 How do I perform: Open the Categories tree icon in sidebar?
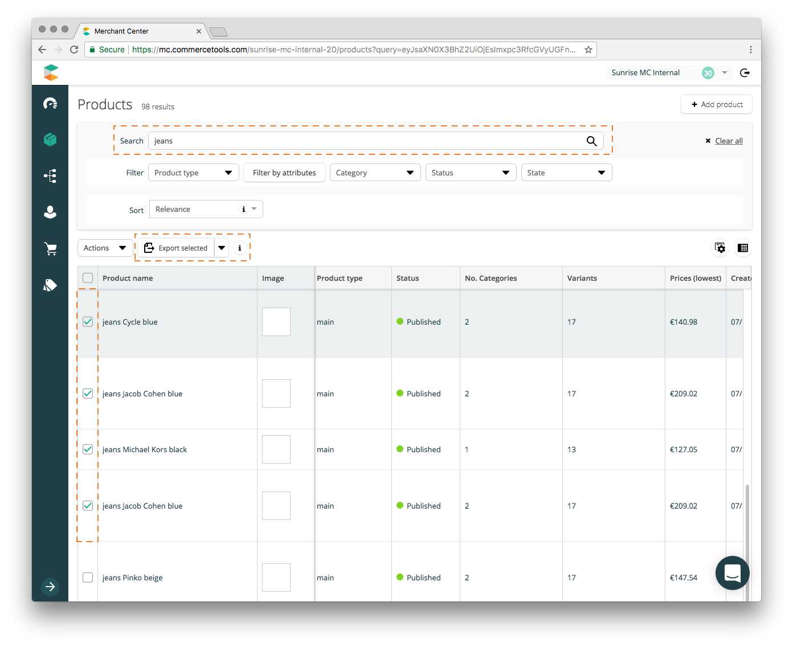pyautogui.click(x=50, y=176)
